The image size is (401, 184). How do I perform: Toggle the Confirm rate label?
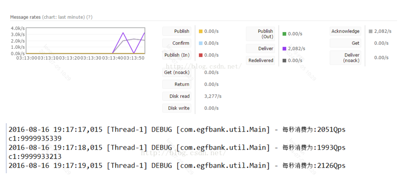click(177, 43)
